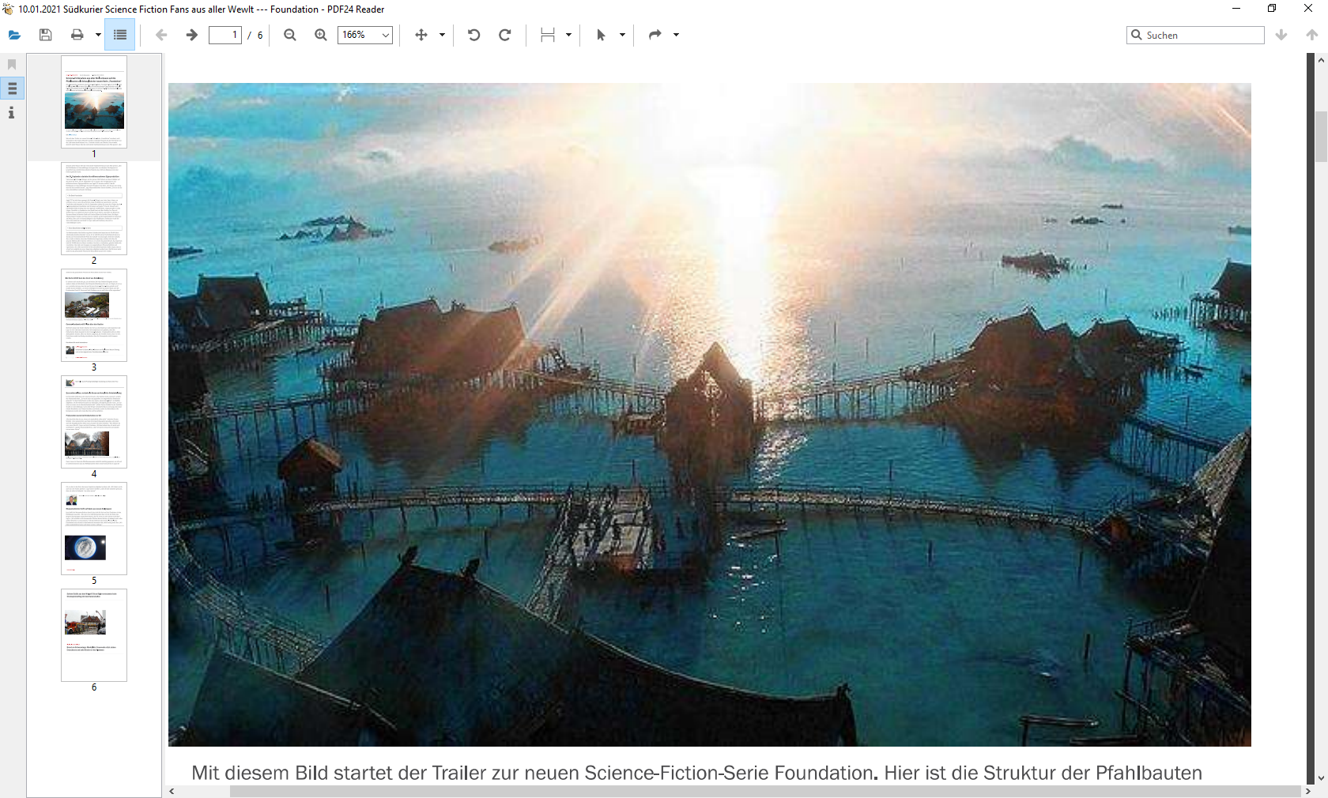Print the document with the printer icon
The width and height of the screenshot is (1328, 798).
[x=77, y=35]
